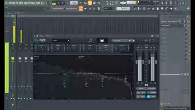Viewport: 195px width, 110px height.
Task: Click the Ozone Bypass button
Action: pyautogui.click(x=141, y=89)
